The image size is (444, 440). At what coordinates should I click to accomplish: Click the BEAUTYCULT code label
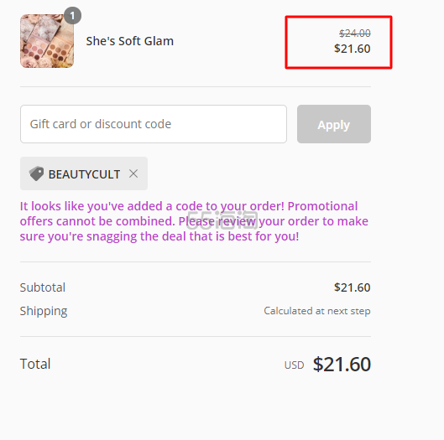click(85, 174)
